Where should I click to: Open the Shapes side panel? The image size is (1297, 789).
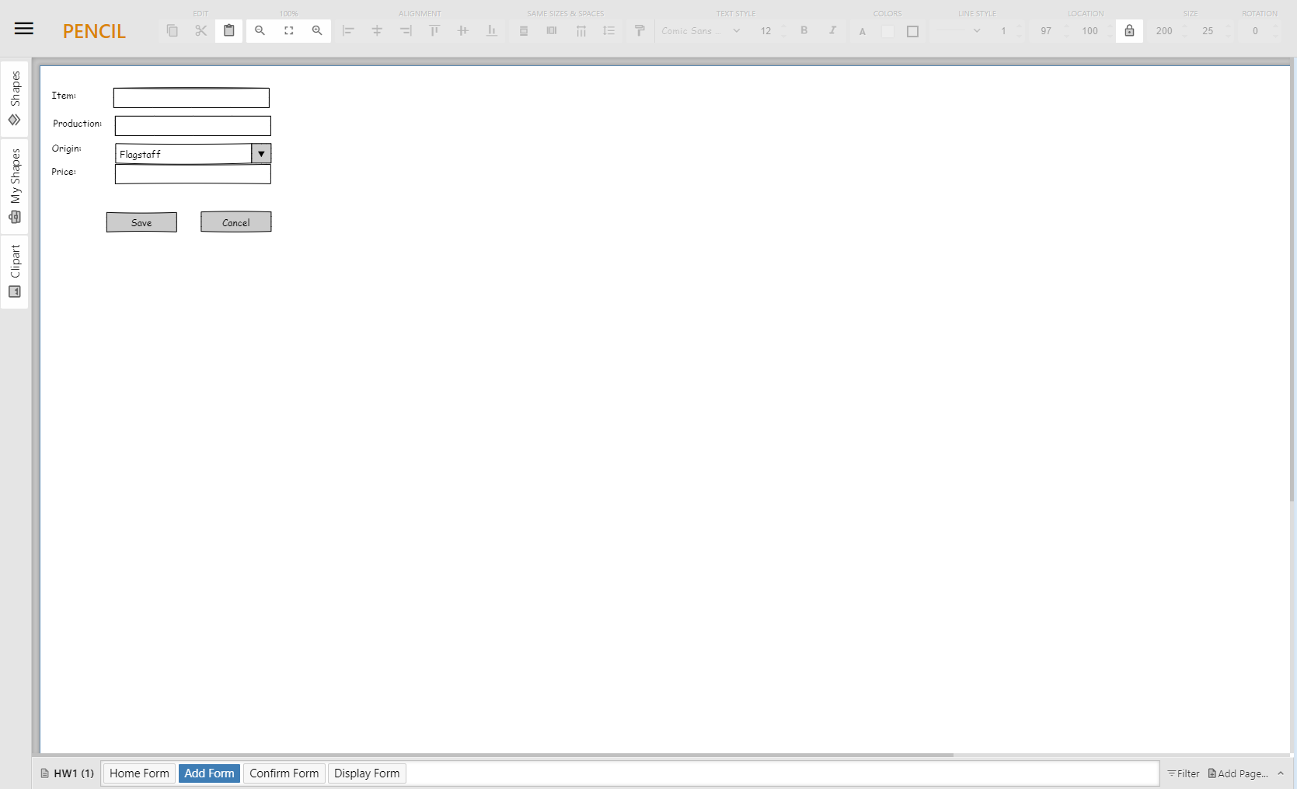(x=15, y=98)
